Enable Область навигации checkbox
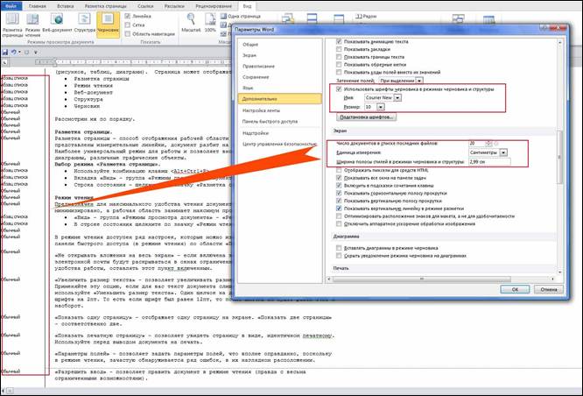583x396 pixels. coord(128,34)
